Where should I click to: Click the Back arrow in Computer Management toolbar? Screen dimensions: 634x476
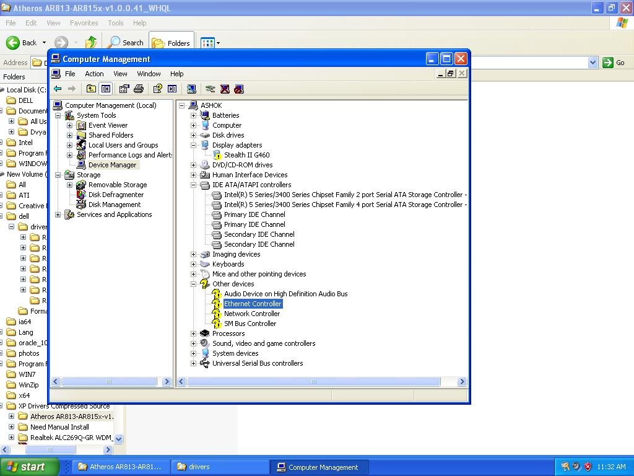point(58,89)
